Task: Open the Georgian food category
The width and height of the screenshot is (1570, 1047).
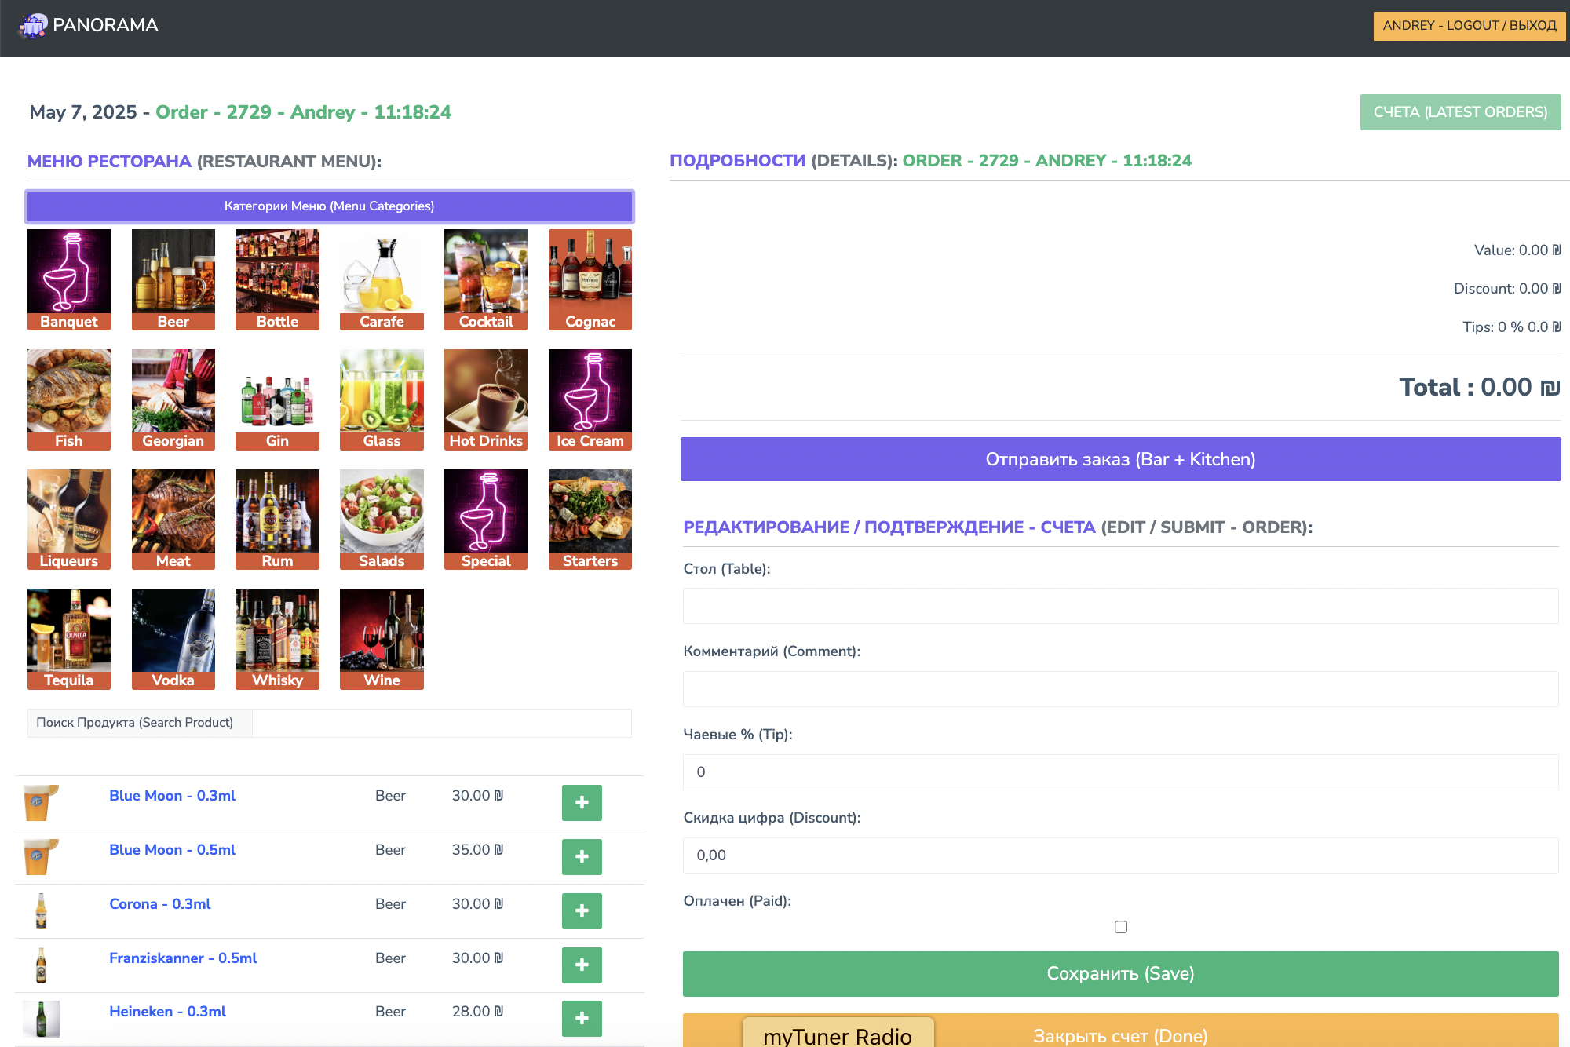Action: click(173, 399)
